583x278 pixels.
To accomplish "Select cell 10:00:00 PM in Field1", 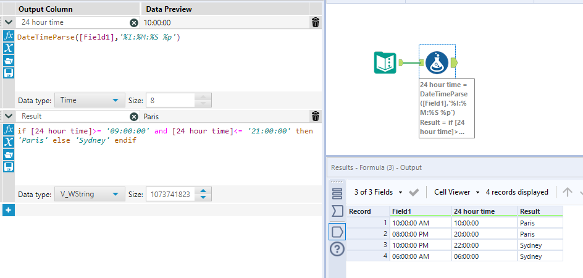I will [x=421, y=245].
